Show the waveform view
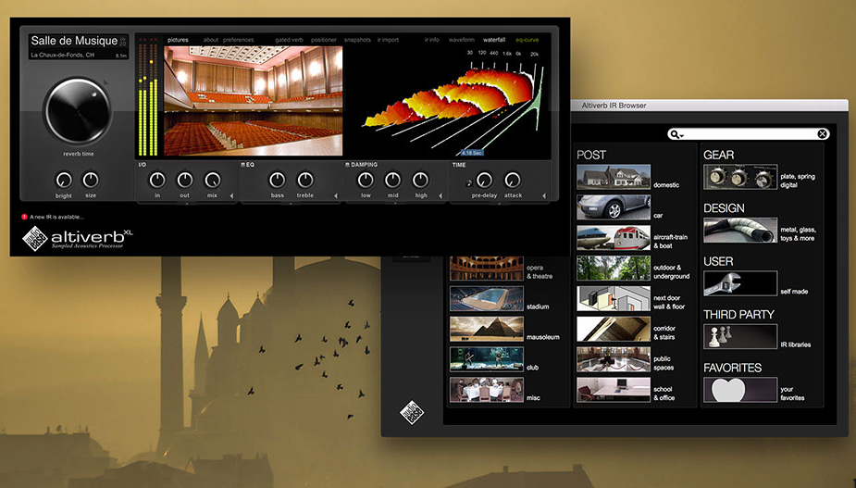This screenshot has height=488, width=856. tap(462, 40)
